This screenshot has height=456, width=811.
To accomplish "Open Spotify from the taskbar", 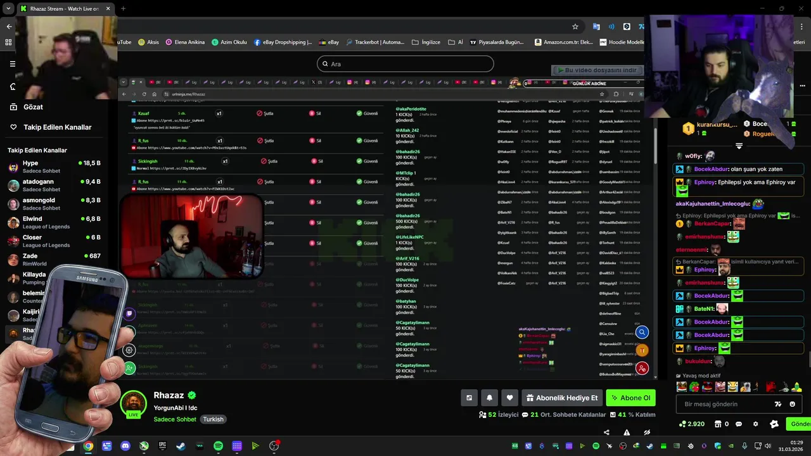I will click(218, 446).
